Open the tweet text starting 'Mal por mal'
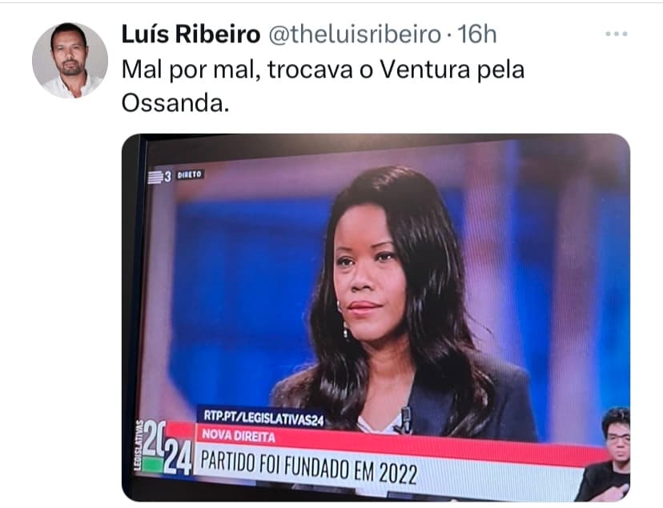The height and width of the screenshot is (508, 663). (323, 86)
